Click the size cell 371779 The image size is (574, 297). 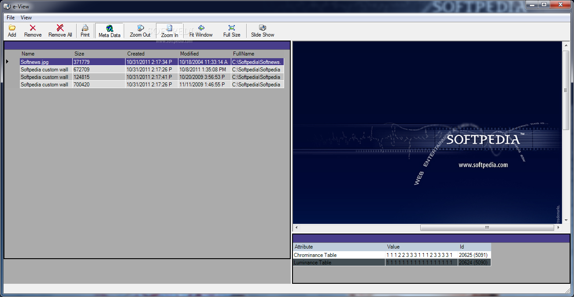[x=99, y=62]
